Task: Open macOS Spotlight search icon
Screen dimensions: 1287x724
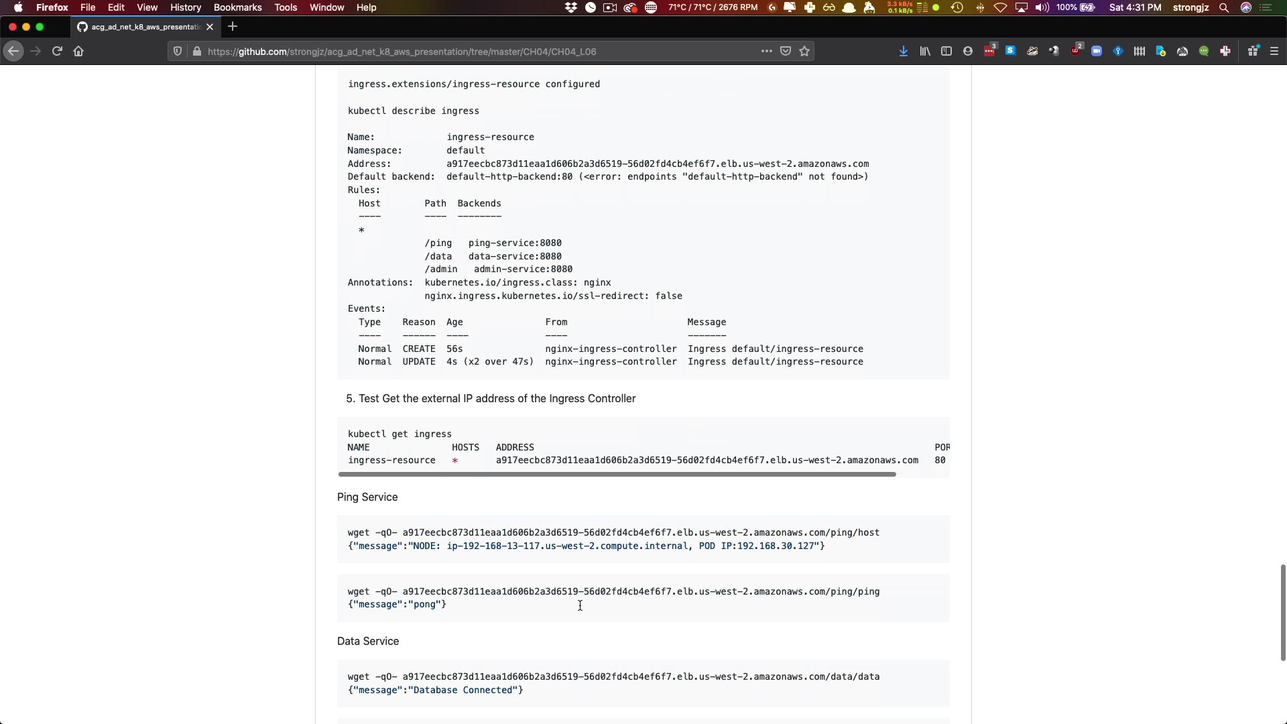Action: 1224,7
